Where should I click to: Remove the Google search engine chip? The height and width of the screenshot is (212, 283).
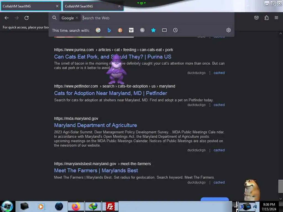point(77,18)
